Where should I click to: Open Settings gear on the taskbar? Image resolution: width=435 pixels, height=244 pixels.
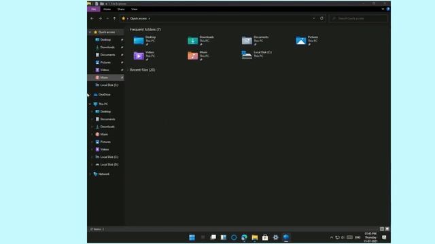click(275, 237)
